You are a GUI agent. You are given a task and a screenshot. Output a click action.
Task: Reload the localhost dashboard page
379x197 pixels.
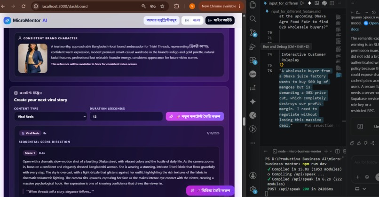click(x=24, y=6)
